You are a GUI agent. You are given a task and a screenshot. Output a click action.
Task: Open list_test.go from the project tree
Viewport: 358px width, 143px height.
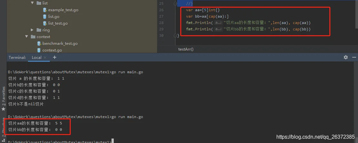tap(58, 23)
